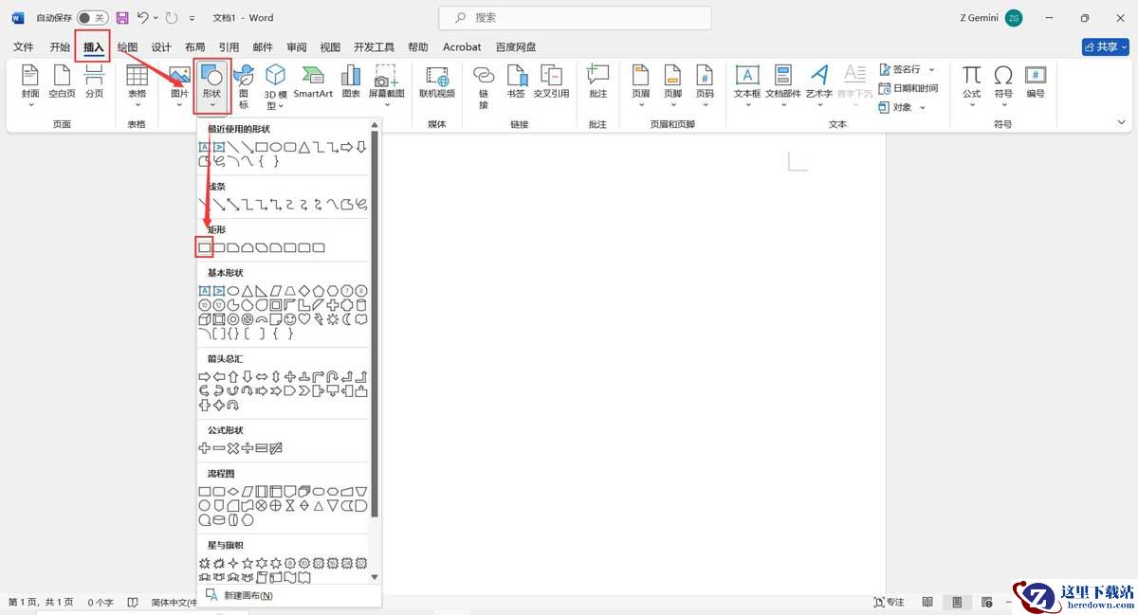
Task: Click into the 搜索 search box
Action: 575,18
